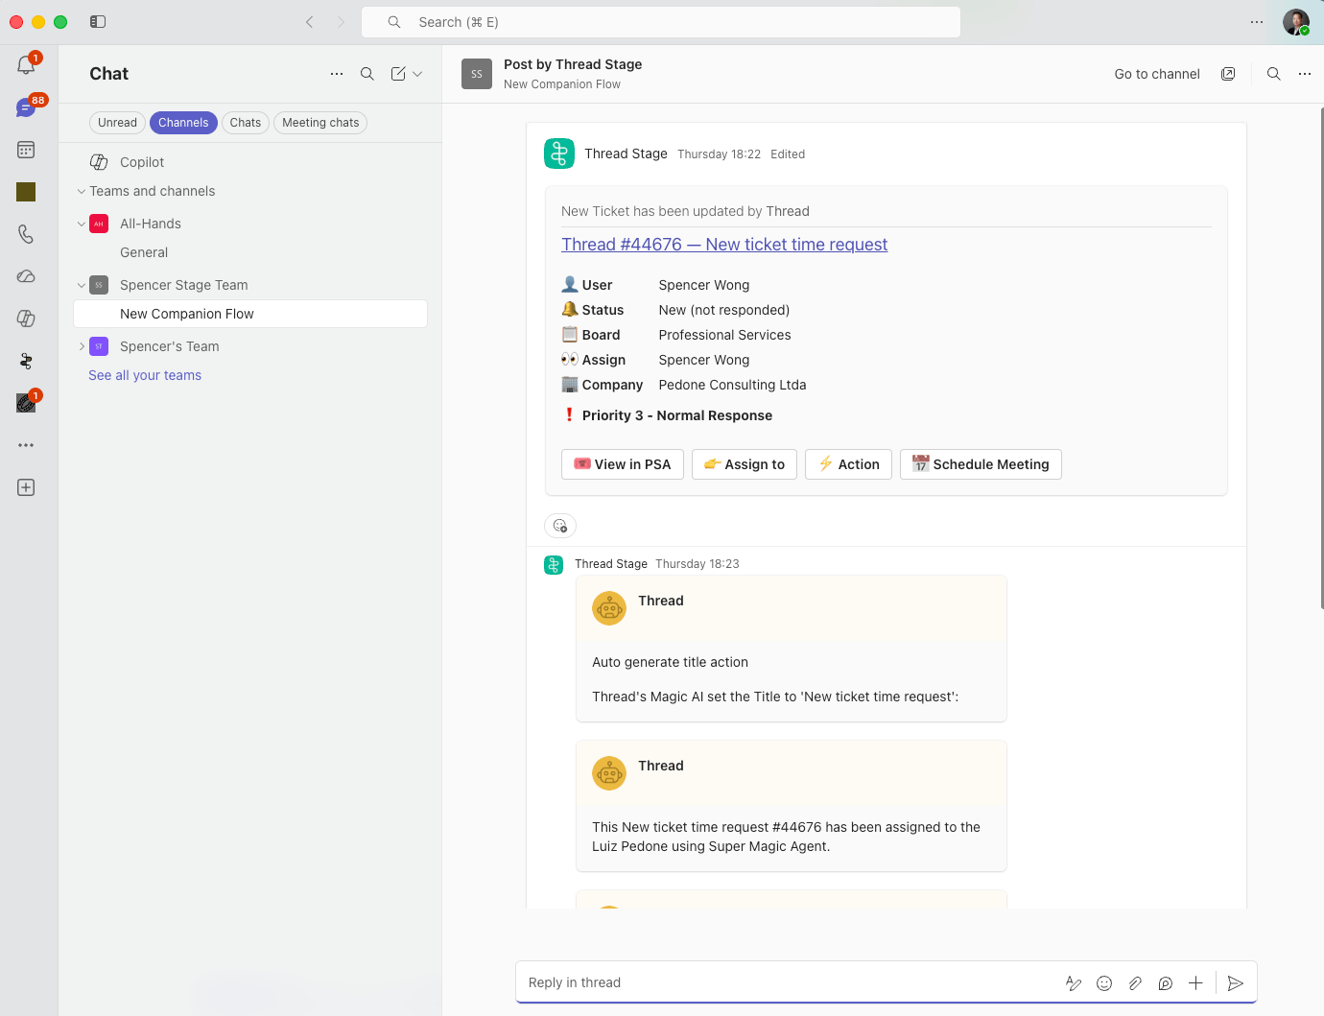Select the Unread filter chip
1324x1016 pixels.
click(117, 123)
